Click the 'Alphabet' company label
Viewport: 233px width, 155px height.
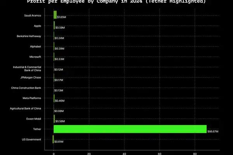click(35, 46)
